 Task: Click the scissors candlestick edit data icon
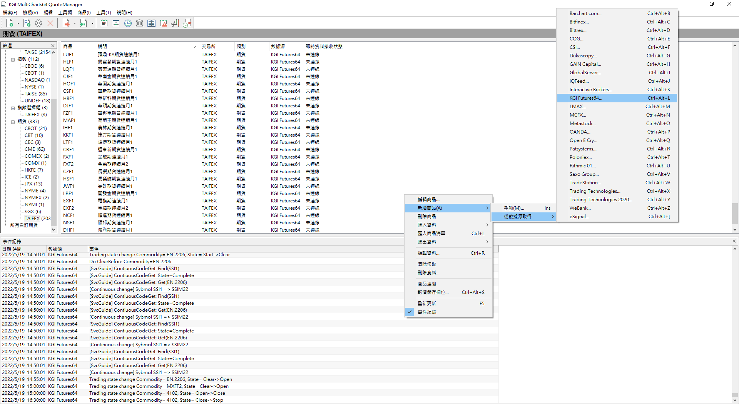(x=176, y=23)
